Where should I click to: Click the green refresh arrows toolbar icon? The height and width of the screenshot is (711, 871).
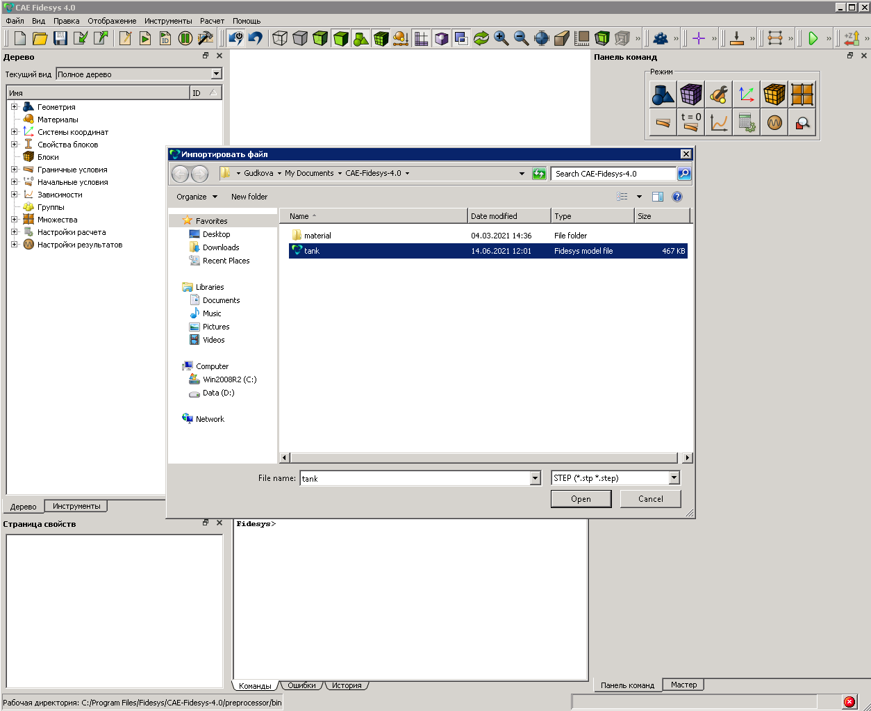tap(481, 38)
